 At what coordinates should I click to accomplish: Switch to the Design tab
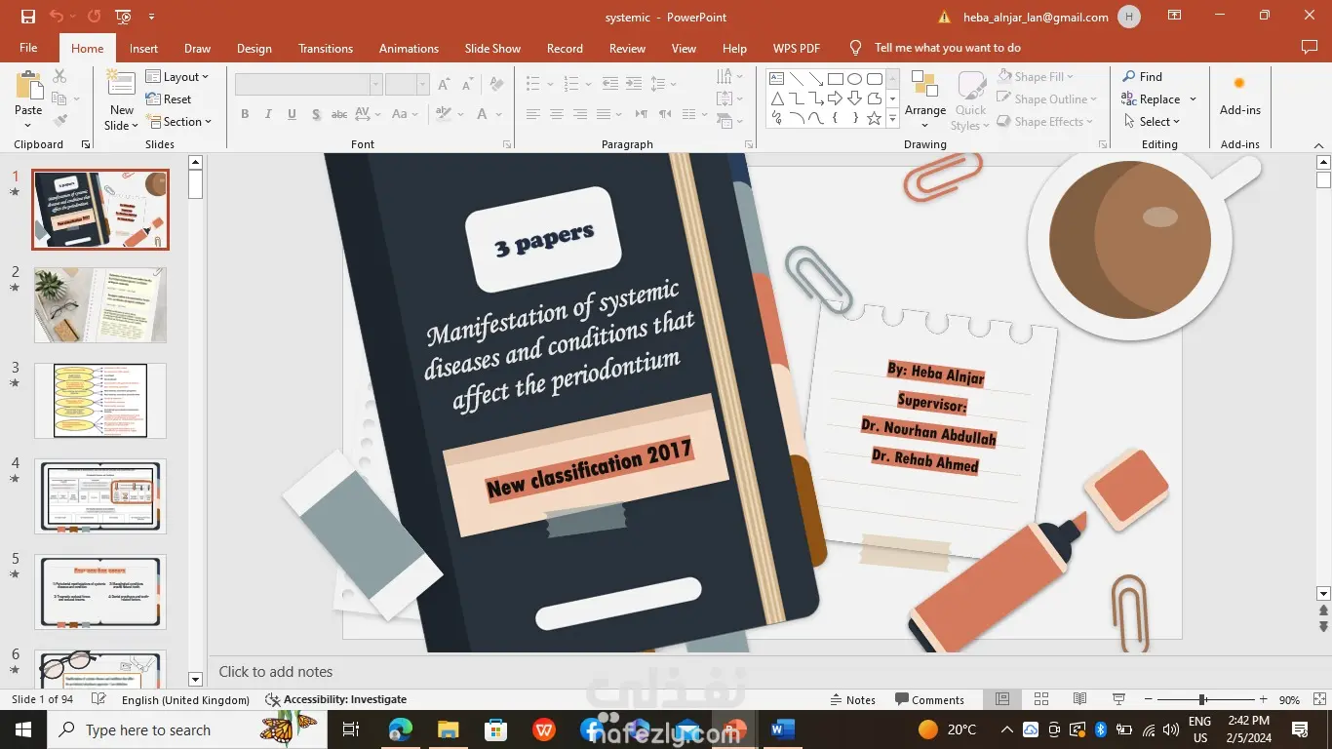pos(255,48)
